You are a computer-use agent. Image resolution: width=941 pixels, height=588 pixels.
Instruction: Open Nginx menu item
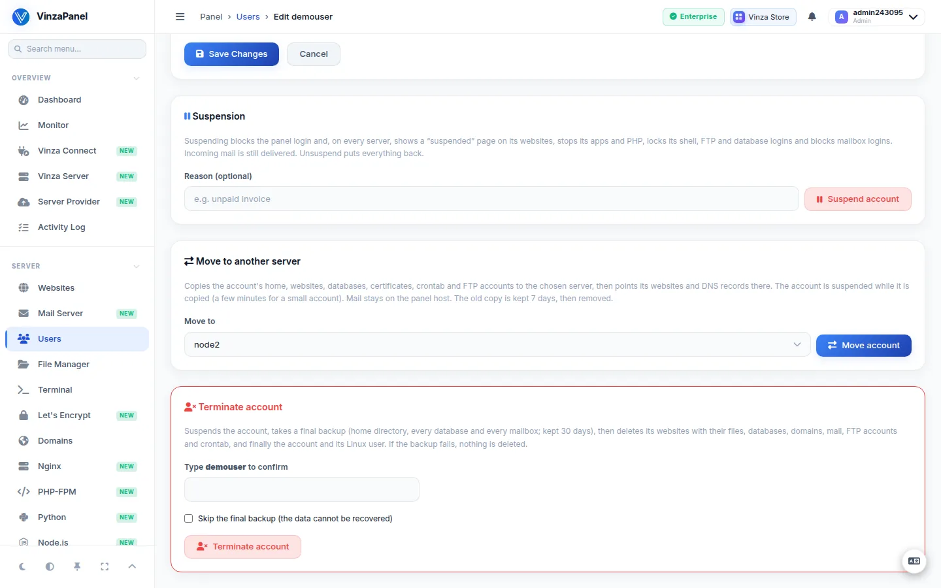point(77,466)
